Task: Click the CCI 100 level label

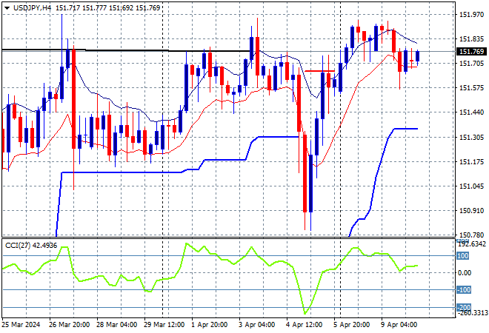Action: click(x=463, y=256)
